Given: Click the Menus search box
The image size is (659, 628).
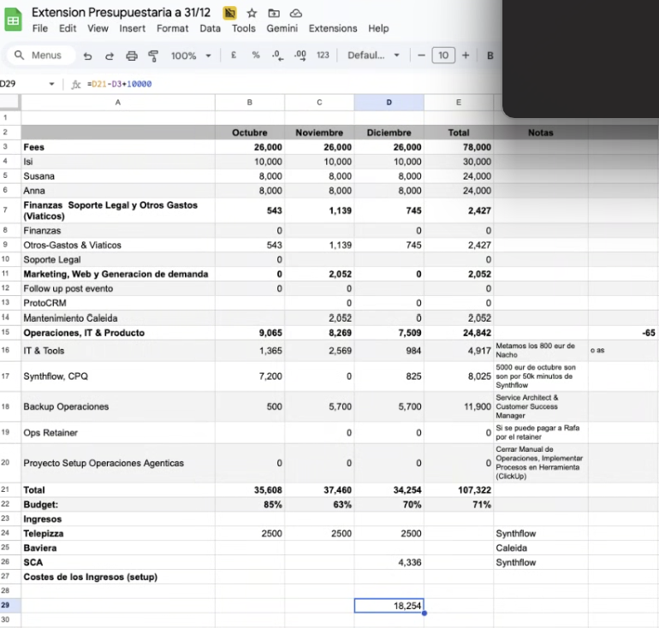Looking at the screenshot, I should pyautogui.click(x=39, y=56).
